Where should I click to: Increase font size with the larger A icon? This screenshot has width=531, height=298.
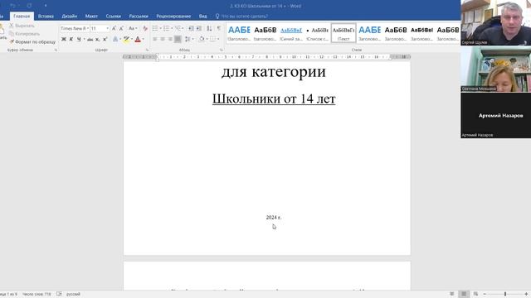pos(114,28)
